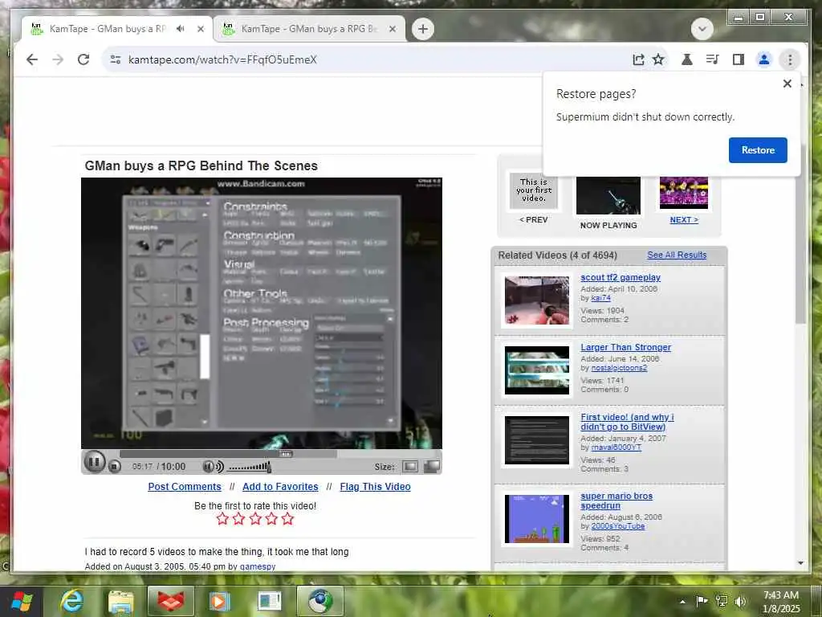822x617 pixels.
Task: Click the Restore button
Action: pos(758,150)
